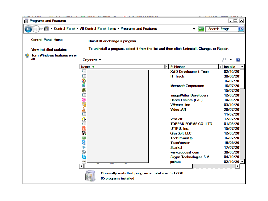Click the greyed Forward arrow button
Screen dimensions: 268x201
(x=36, y=29)
